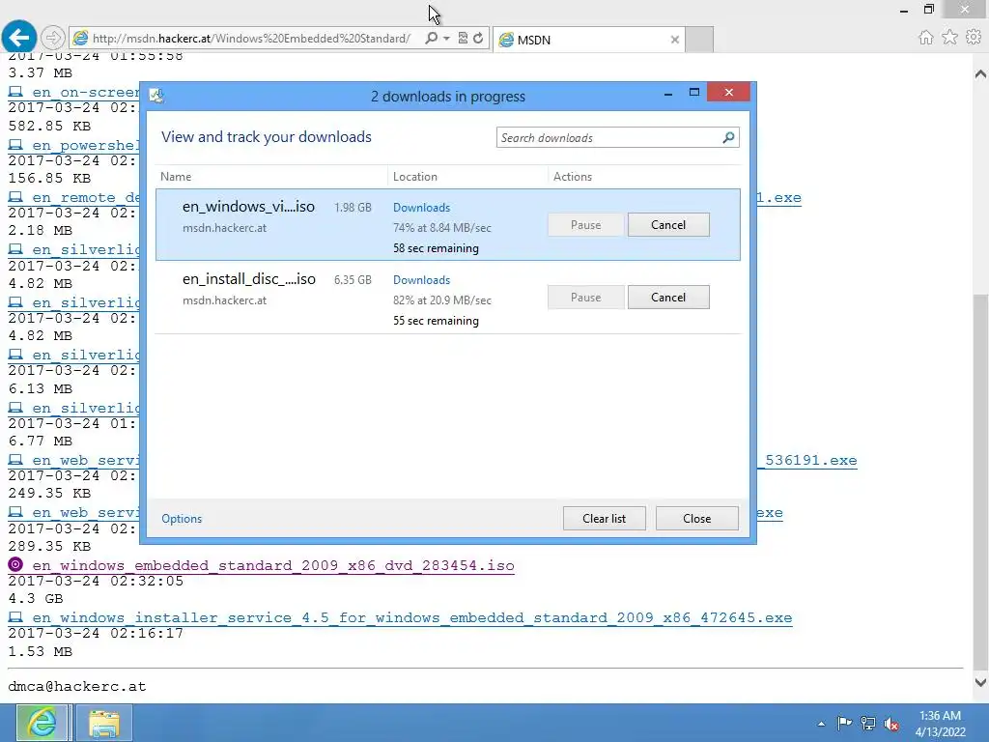Refresh the page with the reload icon
The width and height of the screenshot is (989, 742).
(478, 39)
